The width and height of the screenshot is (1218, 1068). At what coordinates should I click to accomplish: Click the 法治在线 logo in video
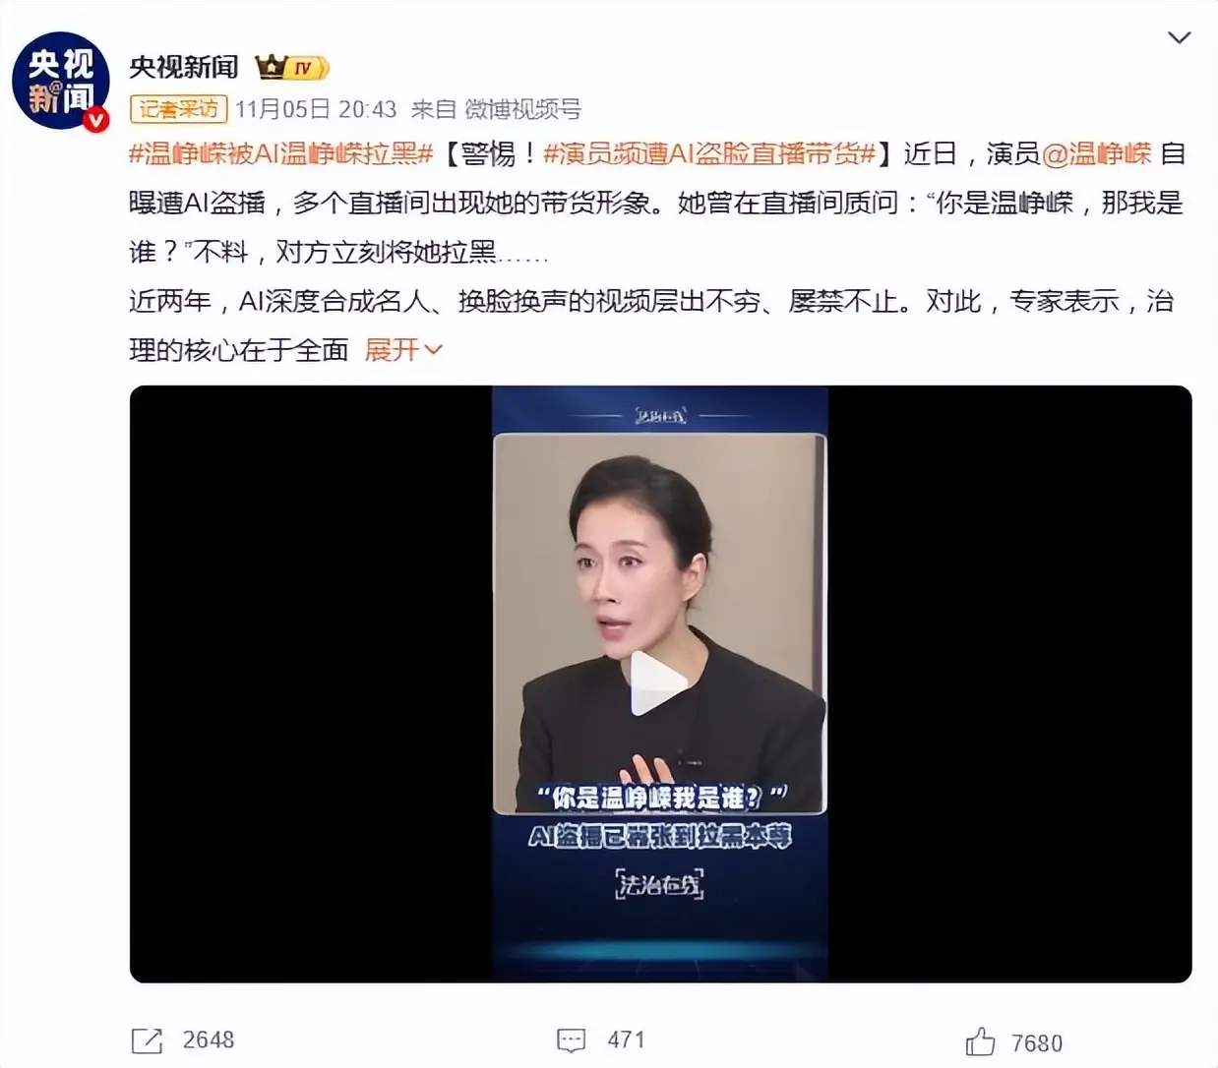click(659, 884)
